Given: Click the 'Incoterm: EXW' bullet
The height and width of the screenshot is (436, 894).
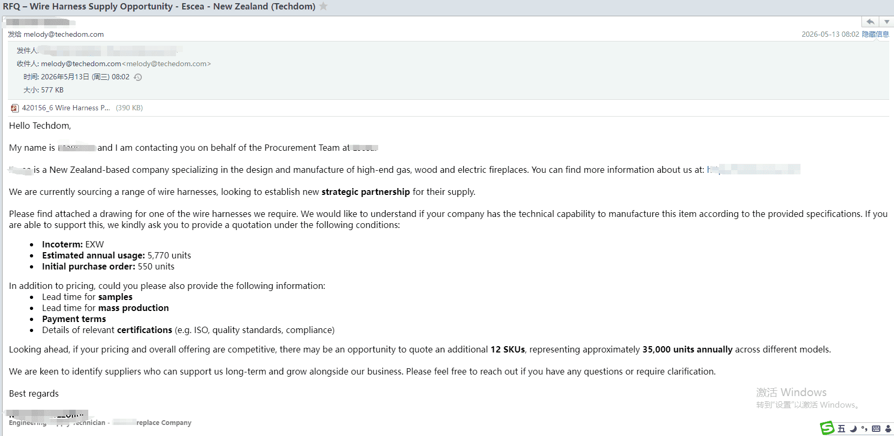Looking at the screenshot, I should tap(73, 244).
